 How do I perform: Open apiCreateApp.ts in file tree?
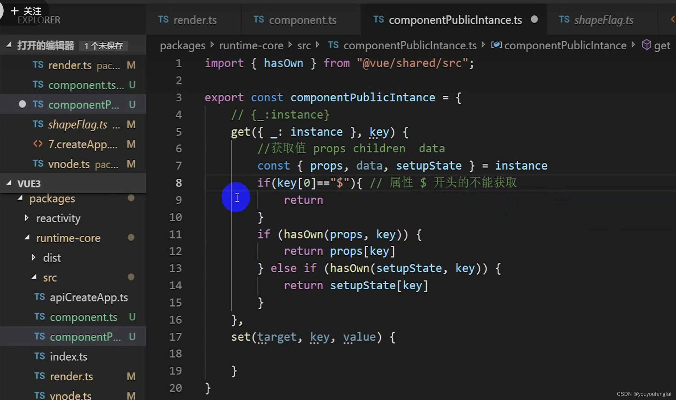point(73,297)
